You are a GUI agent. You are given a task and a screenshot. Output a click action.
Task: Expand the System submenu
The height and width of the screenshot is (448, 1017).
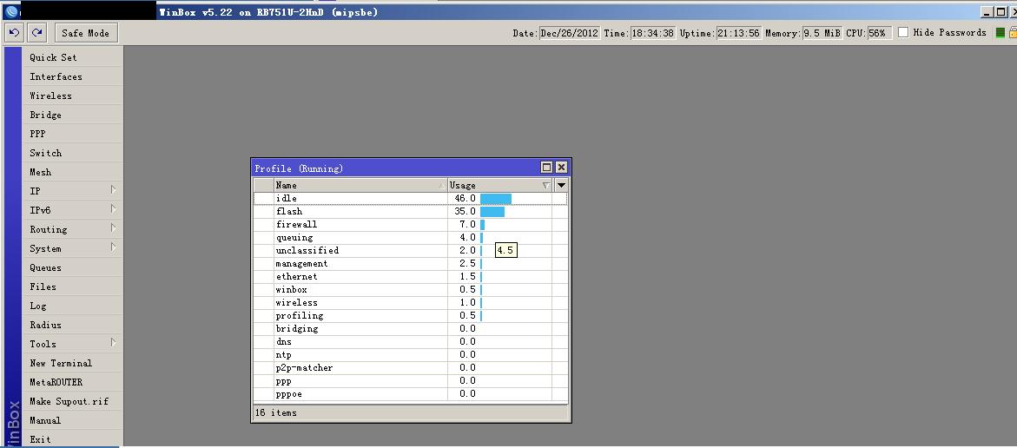click(x=72, y=248)
